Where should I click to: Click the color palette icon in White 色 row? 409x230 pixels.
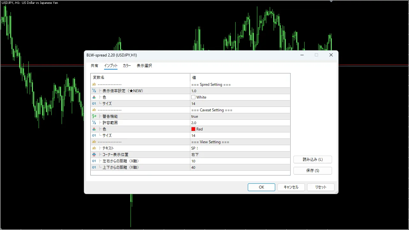tap(94, 97)
